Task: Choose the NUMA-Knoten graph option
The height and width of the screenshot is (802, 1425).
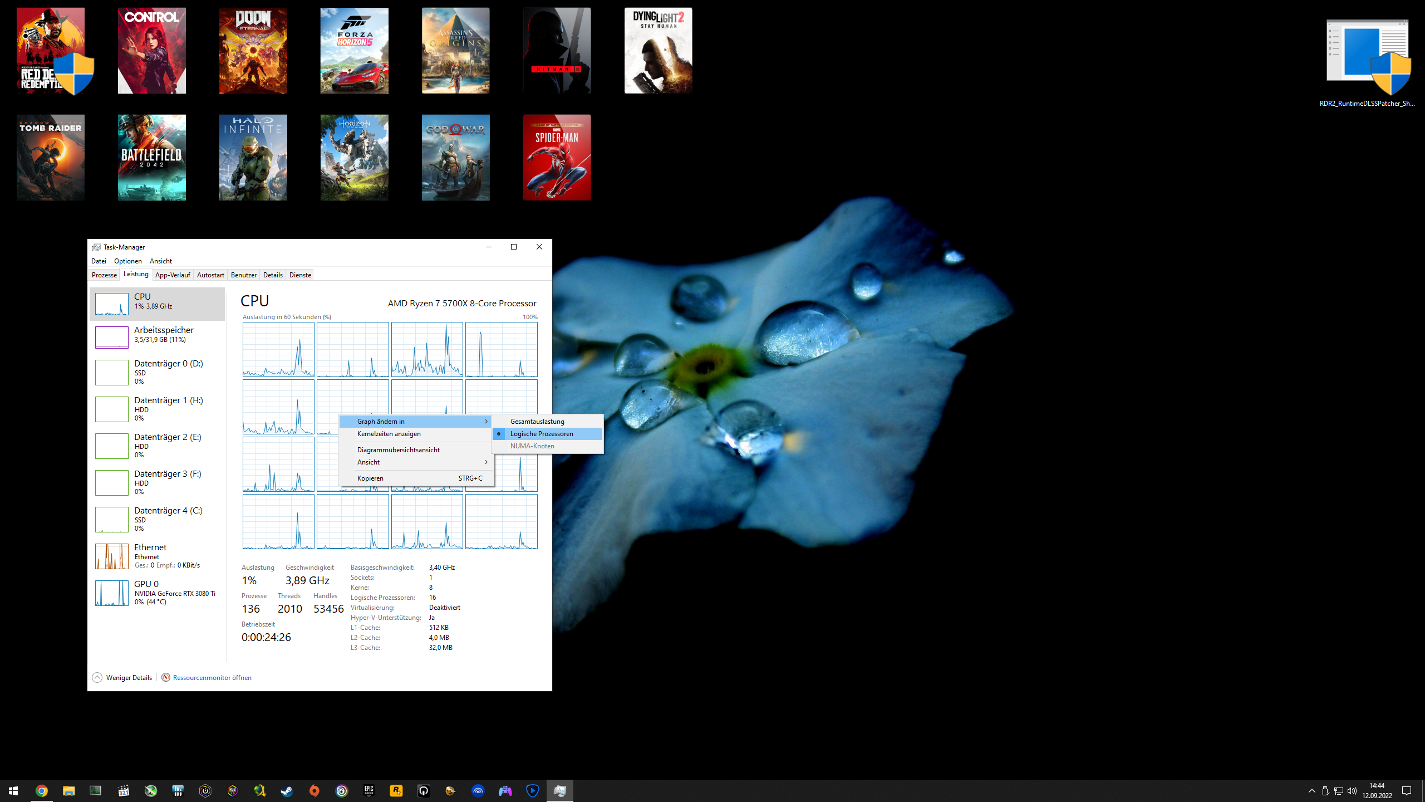Action: (x=547, y=446)
